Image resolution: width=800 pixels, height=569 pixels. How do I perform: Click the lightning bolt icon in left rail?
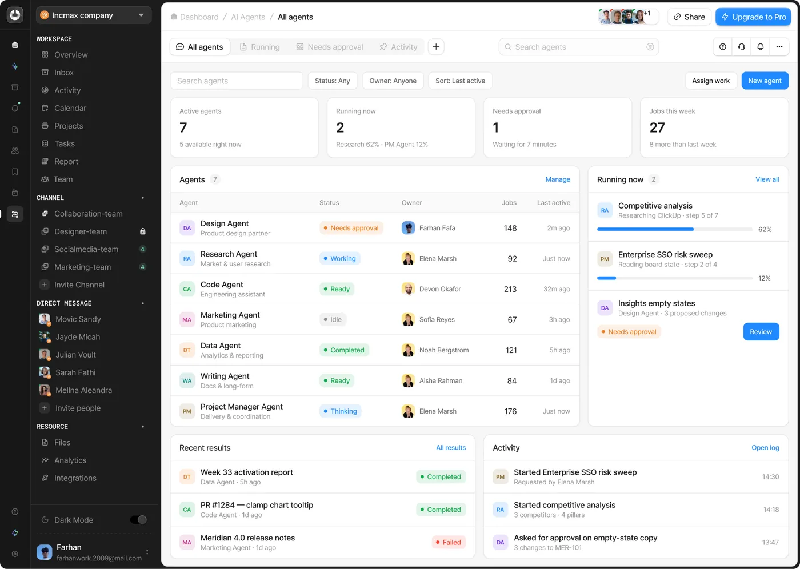tap(15, 532)
